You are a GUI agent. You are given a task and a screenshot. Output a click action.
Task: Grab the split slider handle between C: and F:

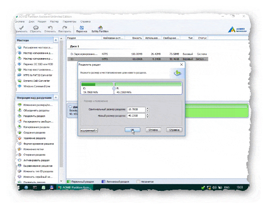click(114, 88)
